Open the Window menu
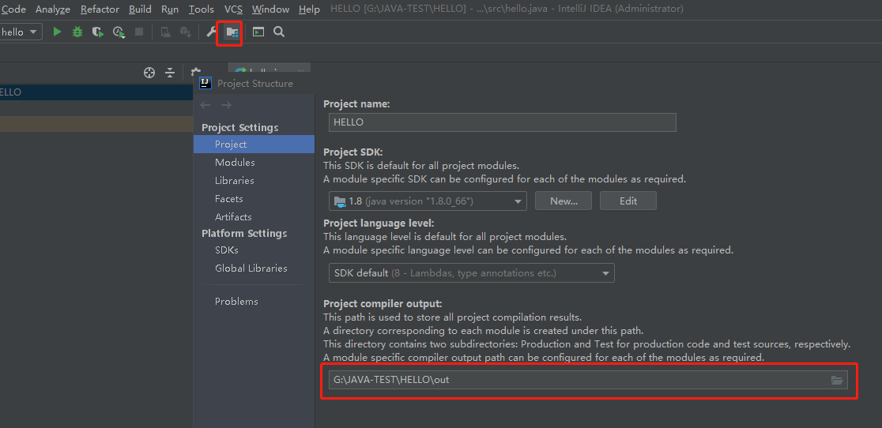 [270, 9]
